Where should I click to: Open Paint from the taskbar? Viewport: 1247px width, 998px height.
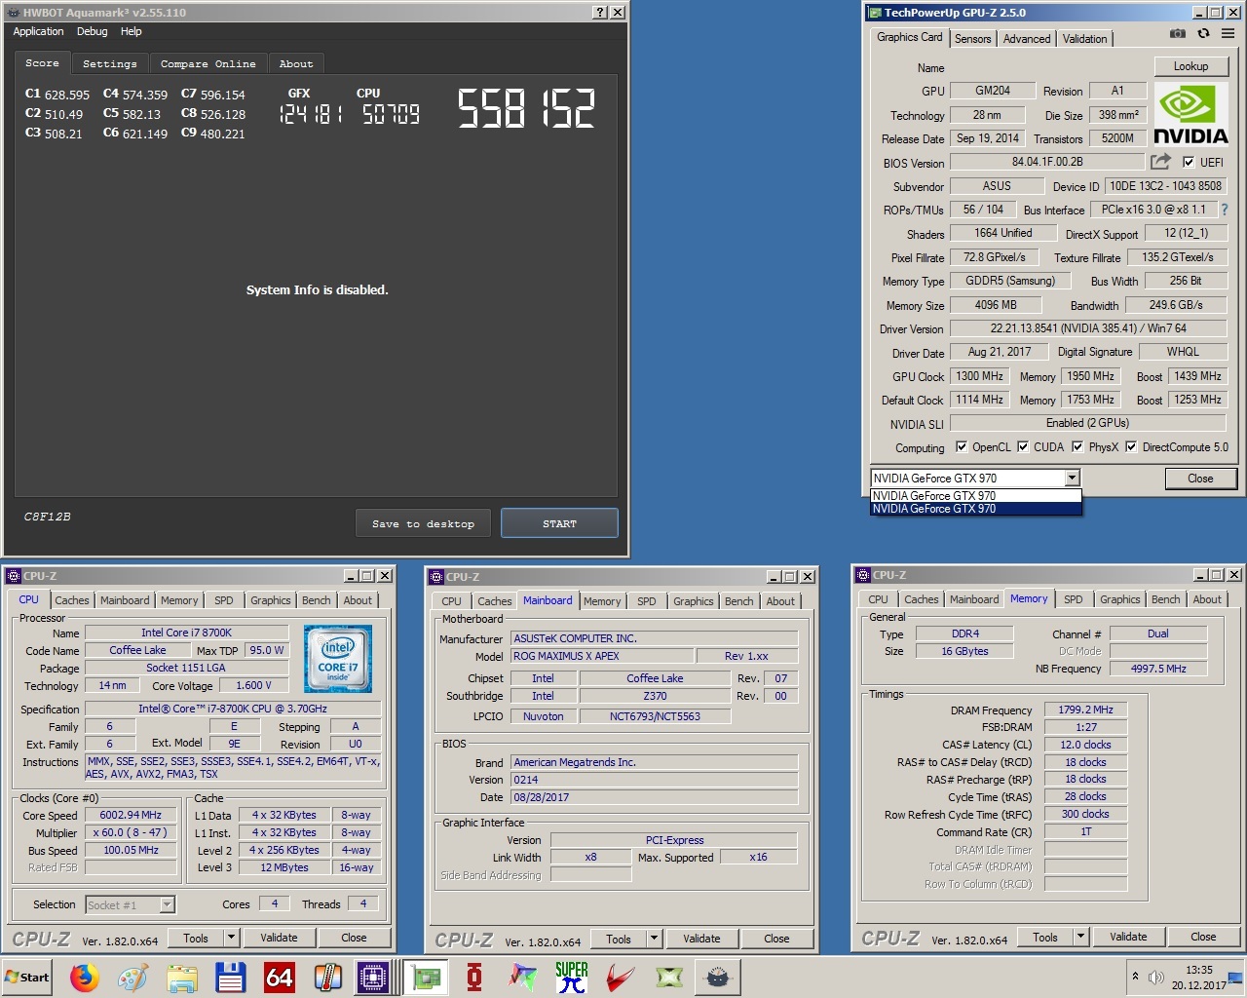click(x=132, y=977)
